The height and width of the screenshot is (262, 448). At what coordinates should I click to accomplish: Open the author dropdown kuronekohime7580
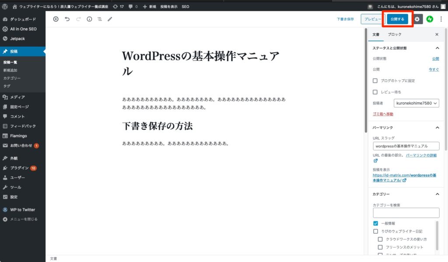click(416, 103)
